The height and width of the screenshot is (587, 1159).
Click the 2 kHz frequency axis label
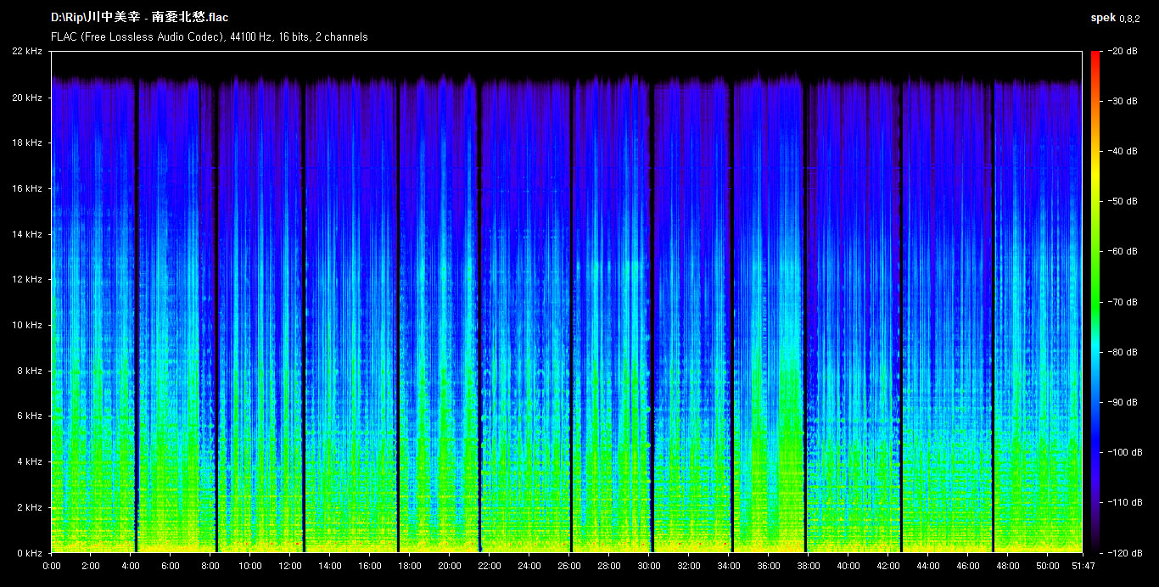tap(30, 507)
